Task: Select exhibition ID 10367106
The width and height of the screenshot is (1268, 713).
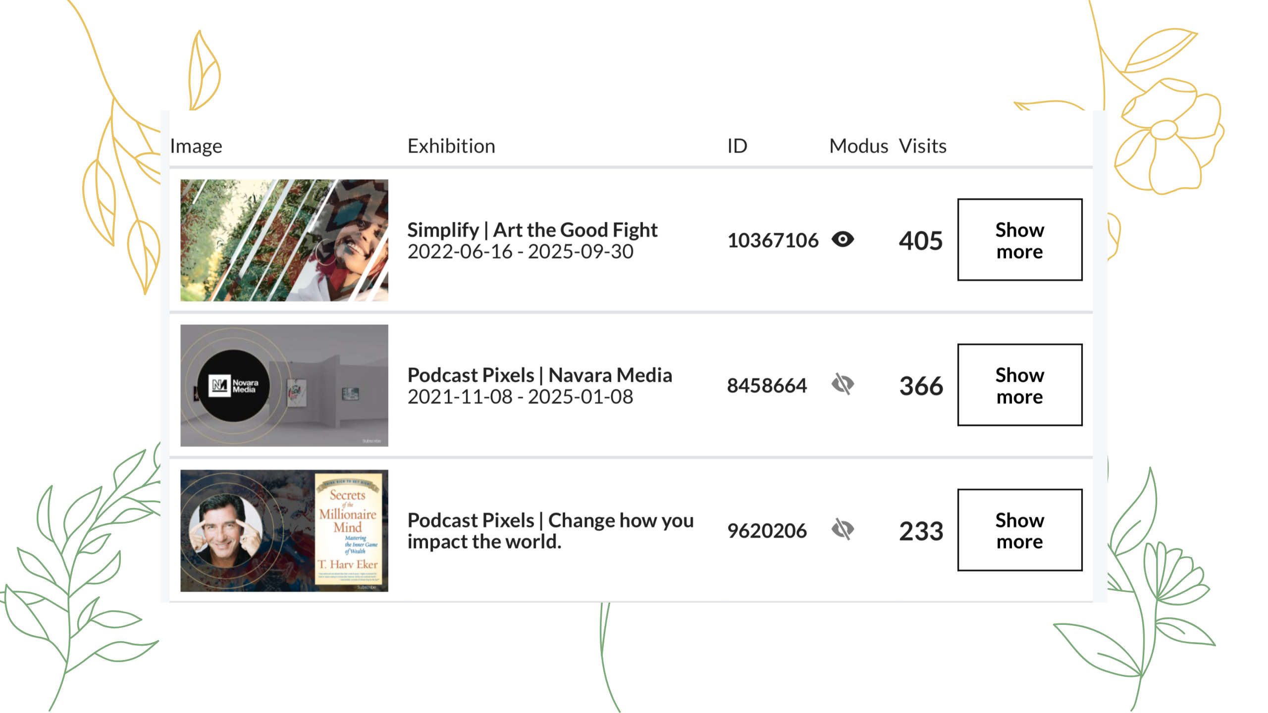Action: tap(773, 241)
